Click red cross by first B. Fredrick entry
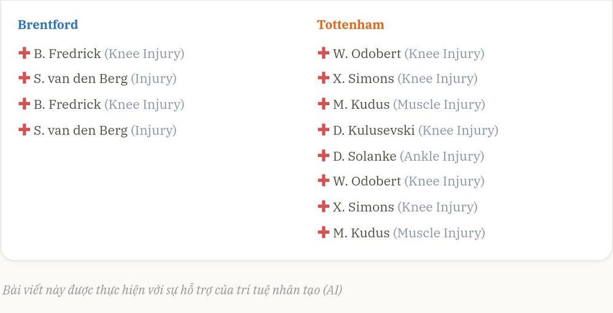This screenshot has width=613, height=313. tap(25, 53)
